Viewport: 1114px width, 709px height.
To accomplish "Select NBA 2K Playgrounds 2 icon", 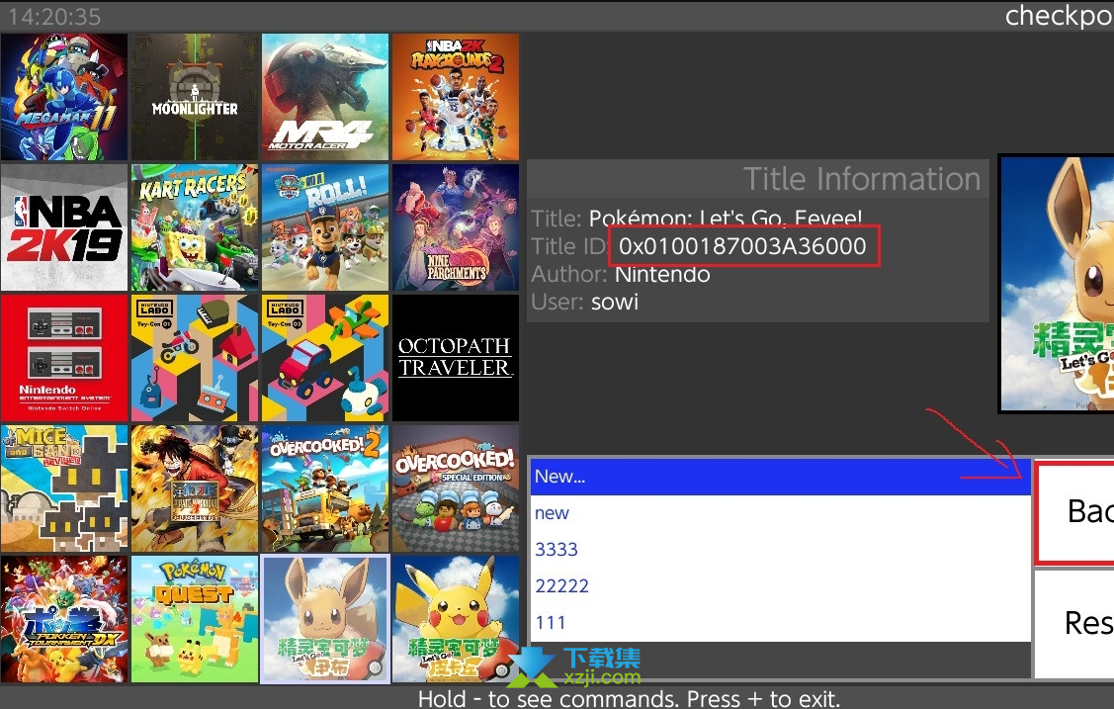I will click(456, 97).
